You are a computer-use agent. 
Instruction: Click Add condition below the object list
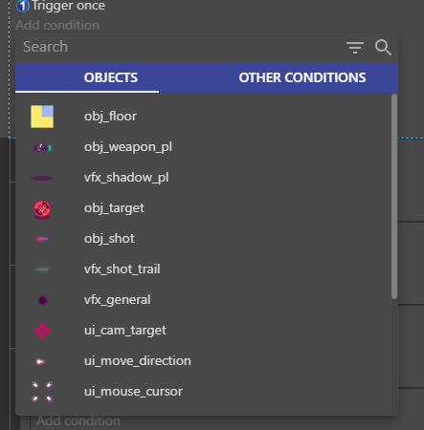tap(78, 421)
